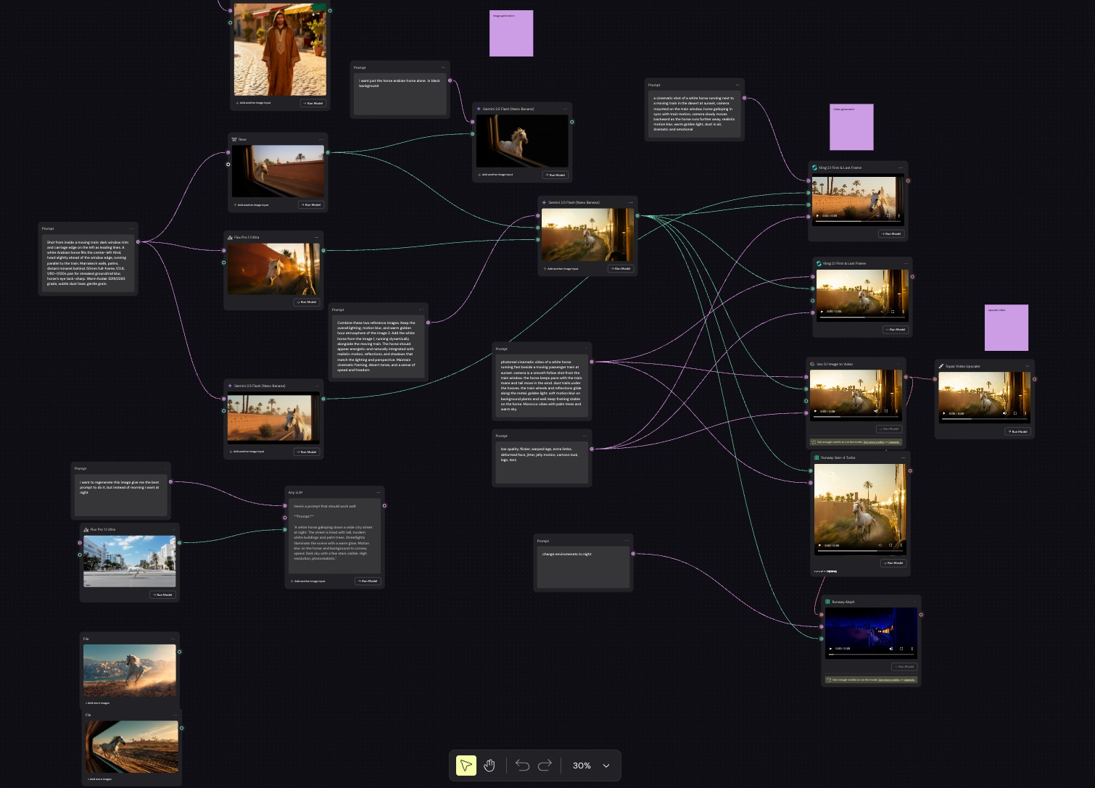Click the Reve node output connector
Image resolution: width=1095 pixels, height=788 pixels.
328,152
